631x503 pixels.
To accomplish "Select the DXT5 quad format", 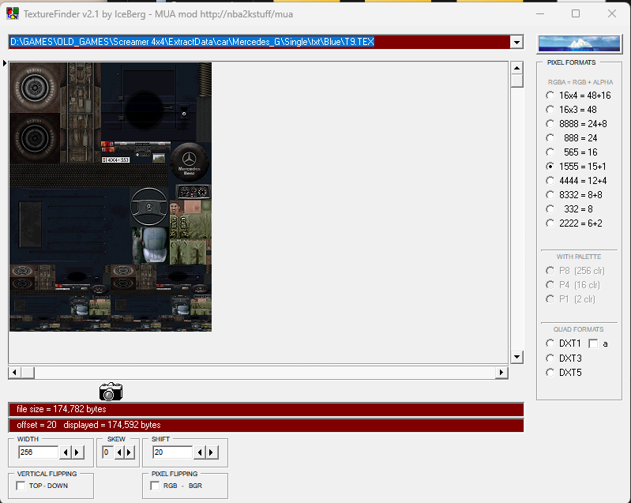I will tap(550, 372).
